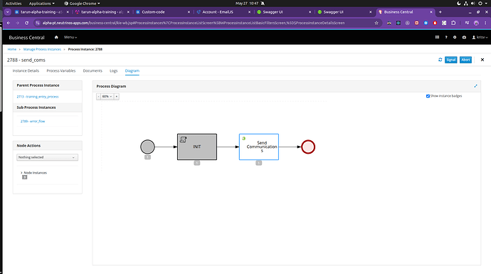The width and height of the screenshot is (491, 274).
Task: Open the Chrome profile avatar
Action: [x=476, y=23]
